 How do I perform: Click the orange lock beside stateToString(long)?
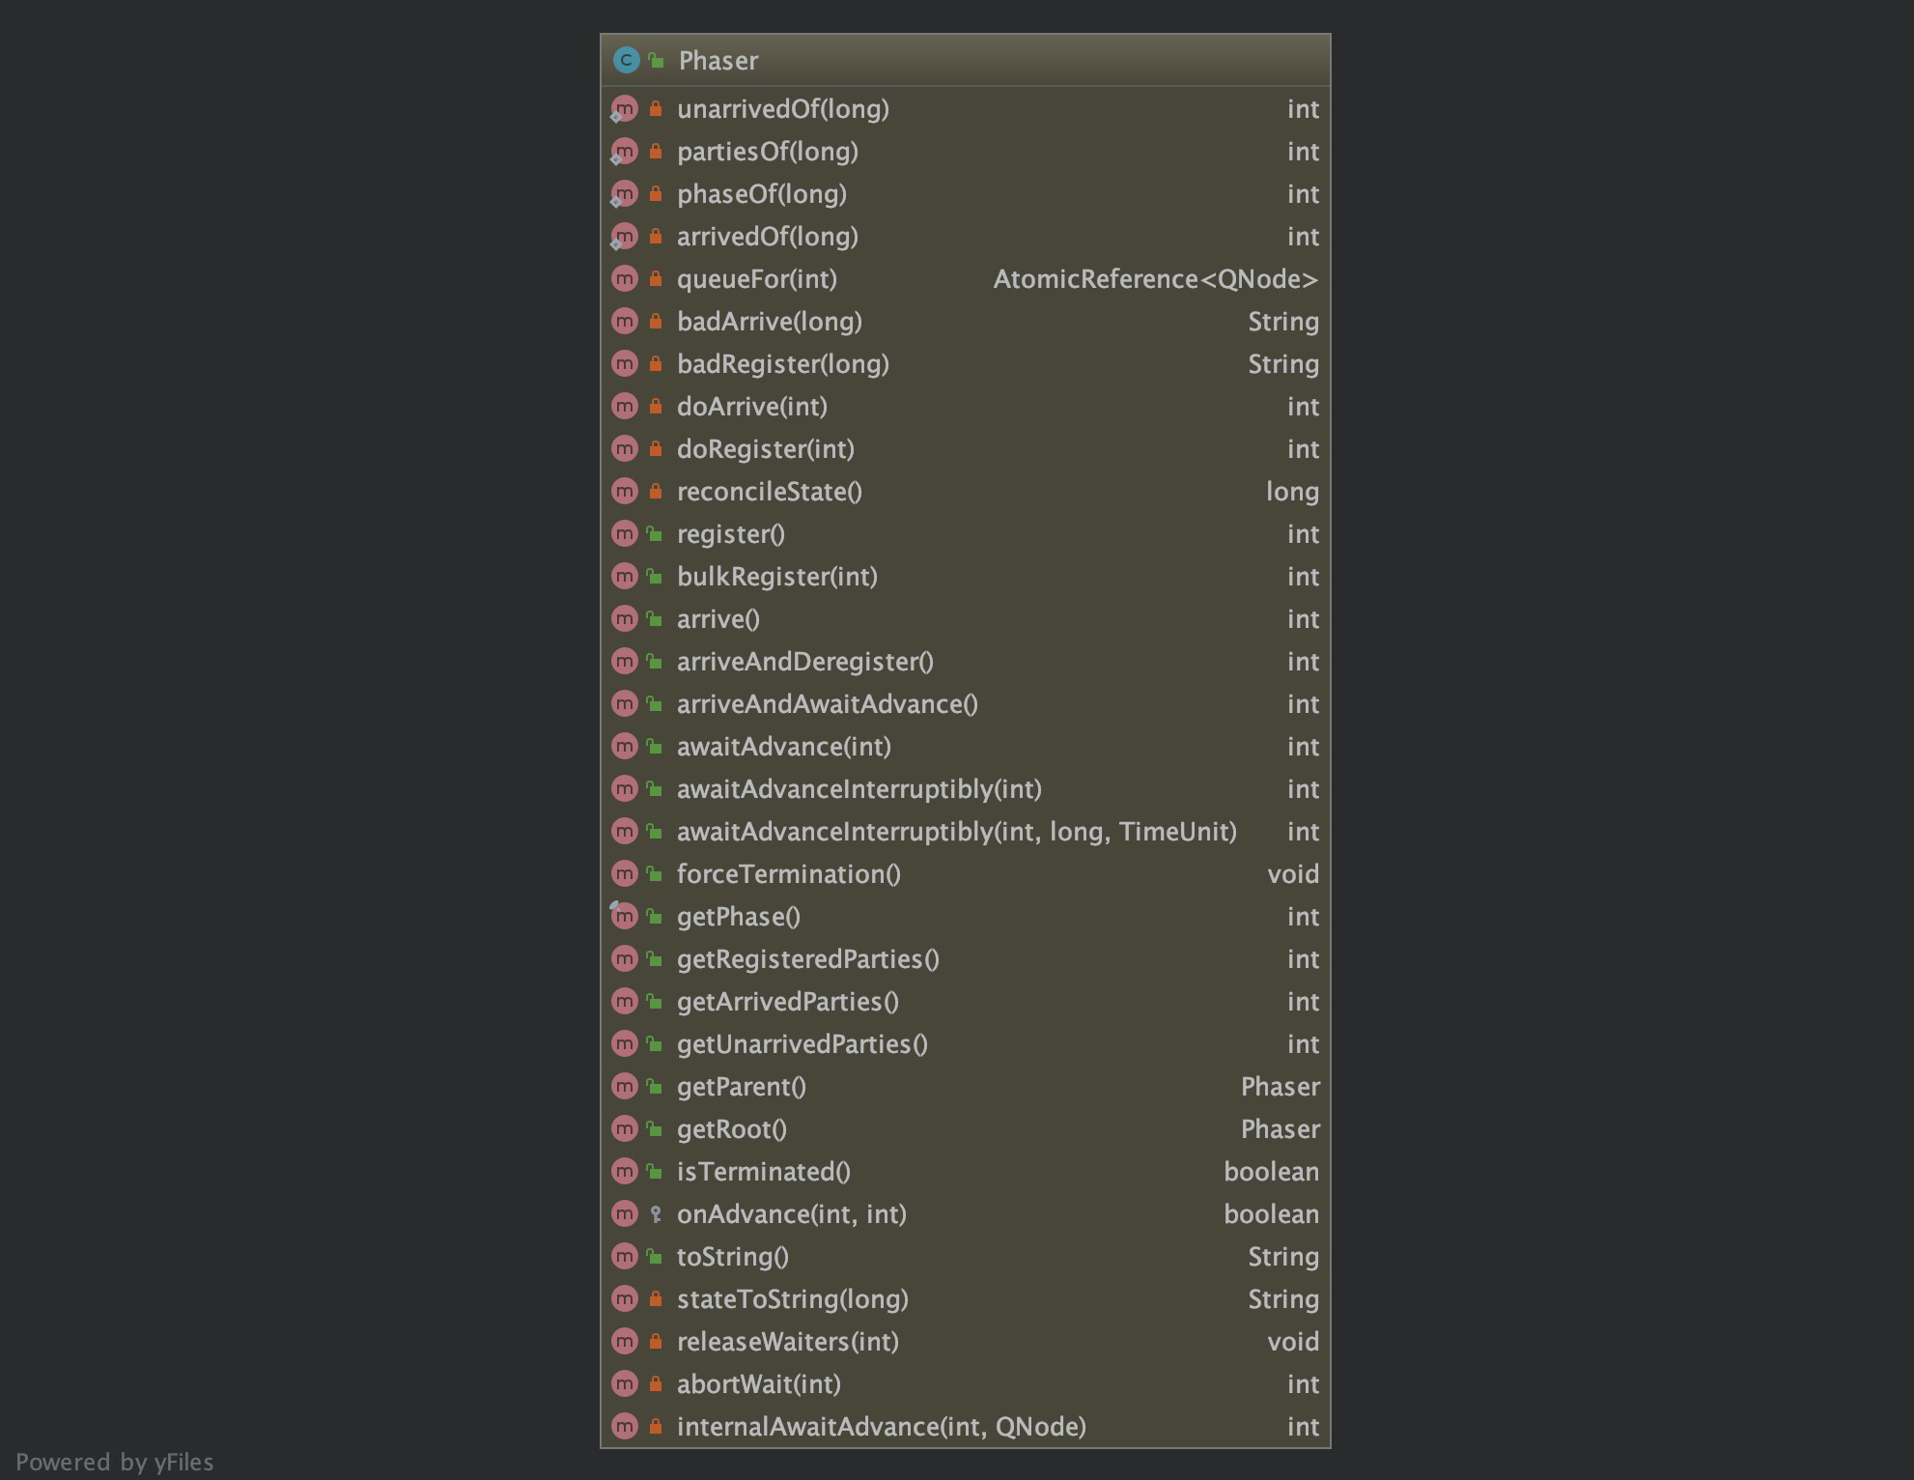pos(654,1299)
